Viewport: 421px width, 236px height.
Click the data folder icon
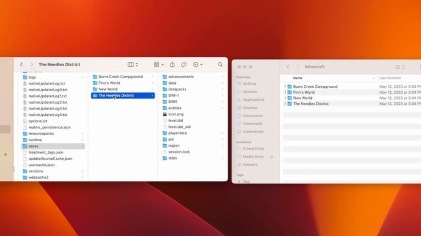tap(165, 83)
